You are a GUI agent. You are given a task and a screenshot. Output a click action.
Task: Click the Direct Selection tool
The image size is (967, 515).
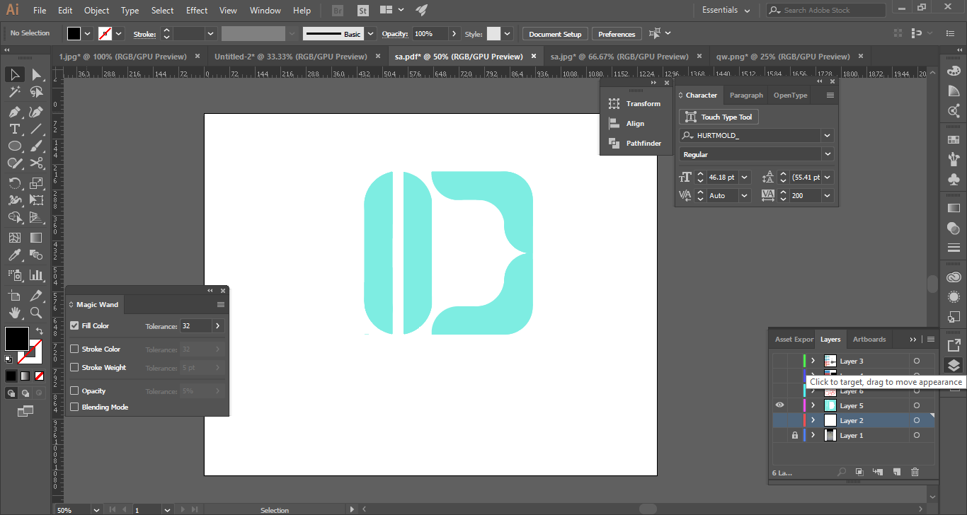(36, 75)
